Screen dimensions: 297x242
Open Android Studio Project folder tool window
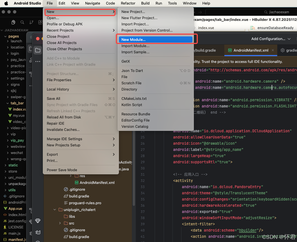pos(38,50)
